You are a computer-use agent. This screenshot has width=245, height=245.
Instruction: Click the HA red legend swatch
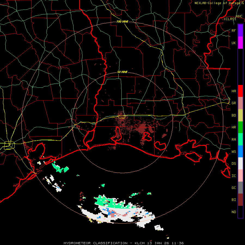(240, 91)
